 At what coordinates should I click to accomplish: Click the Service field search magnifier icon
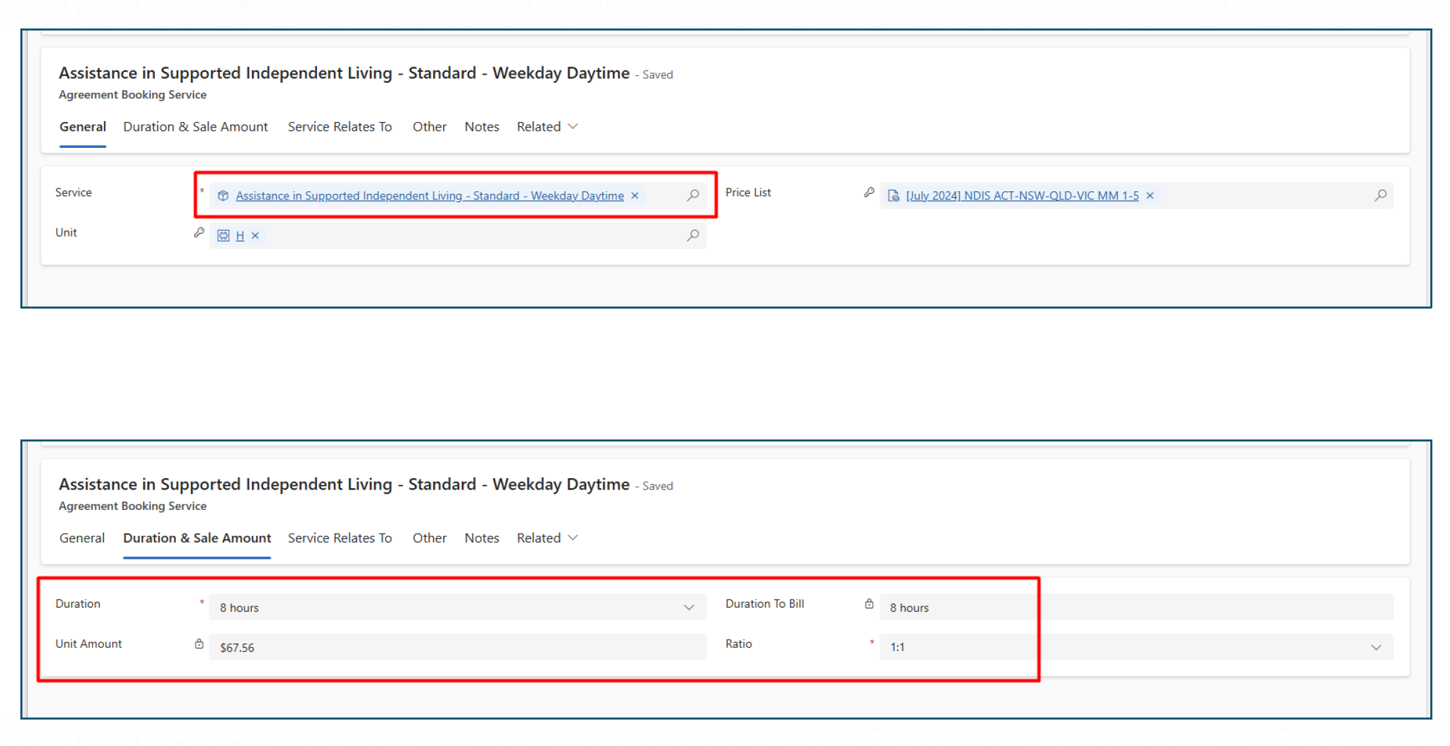click(692, 195)
